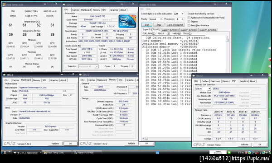Enable the Audio service checkbox in Hyper PI
The width and height of the screenshot is (272, 163).
[x=189, y=18]
